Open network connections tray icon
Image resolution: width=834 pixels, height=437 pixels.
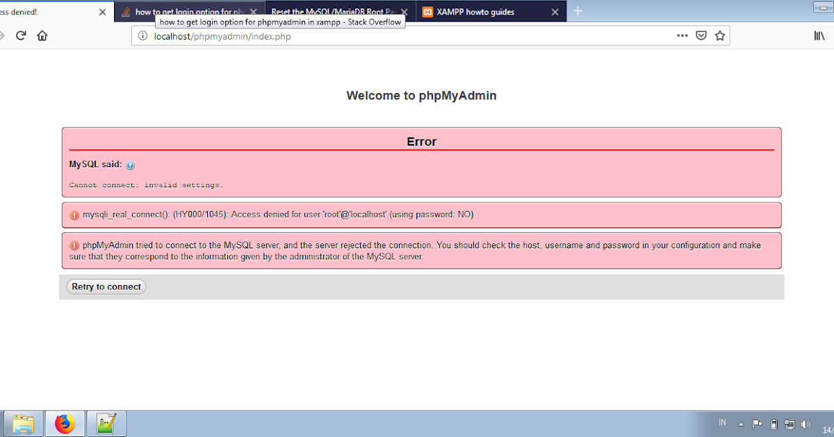coord(790,424)
